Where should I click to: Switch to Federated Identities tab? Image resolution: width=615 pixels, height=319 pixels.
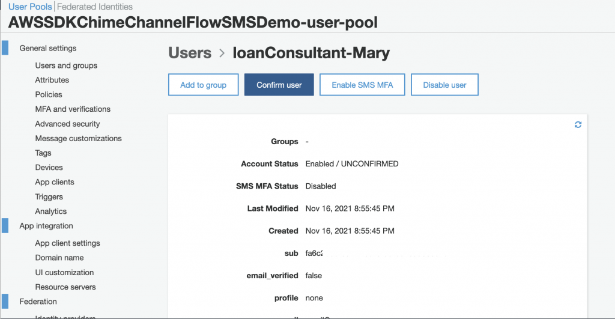[x=94, y=7]
